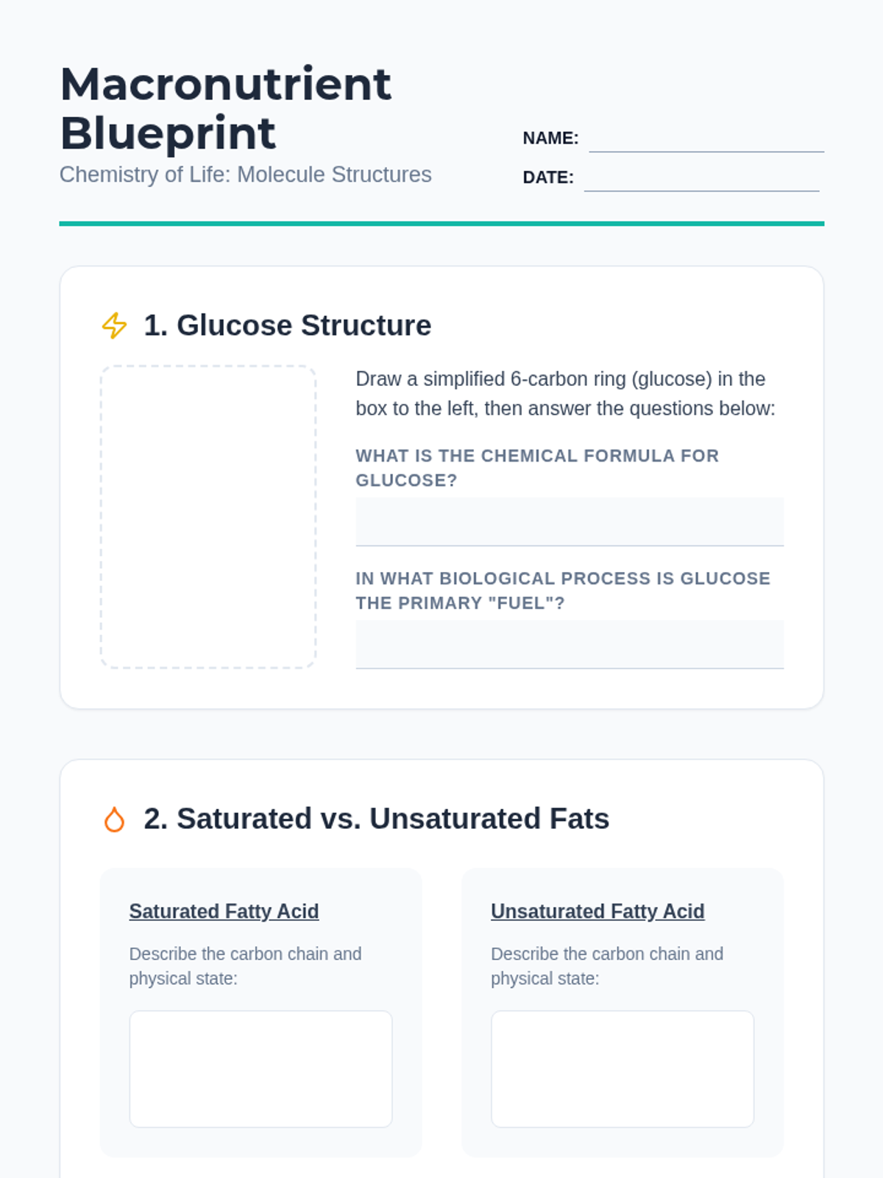This screenshot has width=883, height=1178.
Task: Click the saturated fatty acid answer box
Action: 260,1068
